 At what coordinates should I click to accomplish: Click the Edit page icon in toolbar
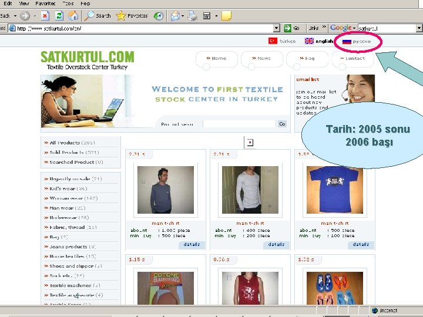point(207,16)
